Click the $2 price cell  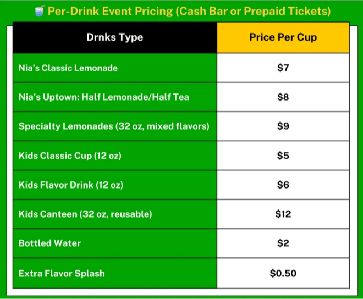[283, 243]
